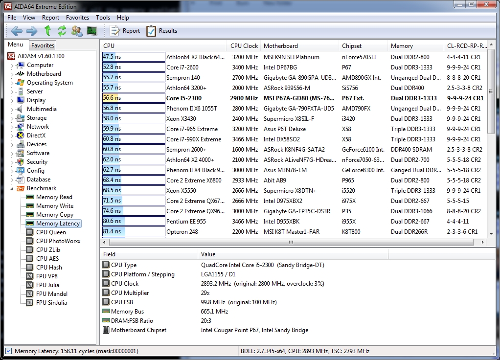Sort by the Chipset column header

(363, 46)
